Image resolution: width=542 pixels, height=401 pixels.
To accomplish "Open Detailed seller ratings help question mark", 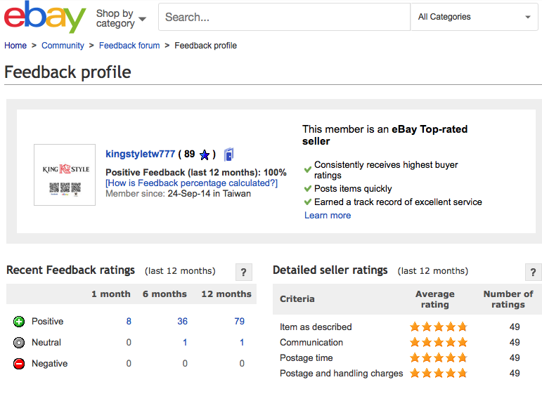I will coord(533,272).
